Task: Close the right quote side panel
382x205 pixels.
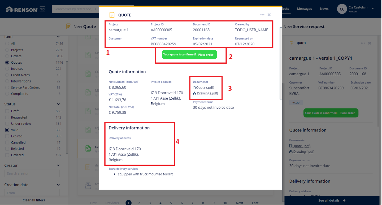Action: tap(370, 43)
